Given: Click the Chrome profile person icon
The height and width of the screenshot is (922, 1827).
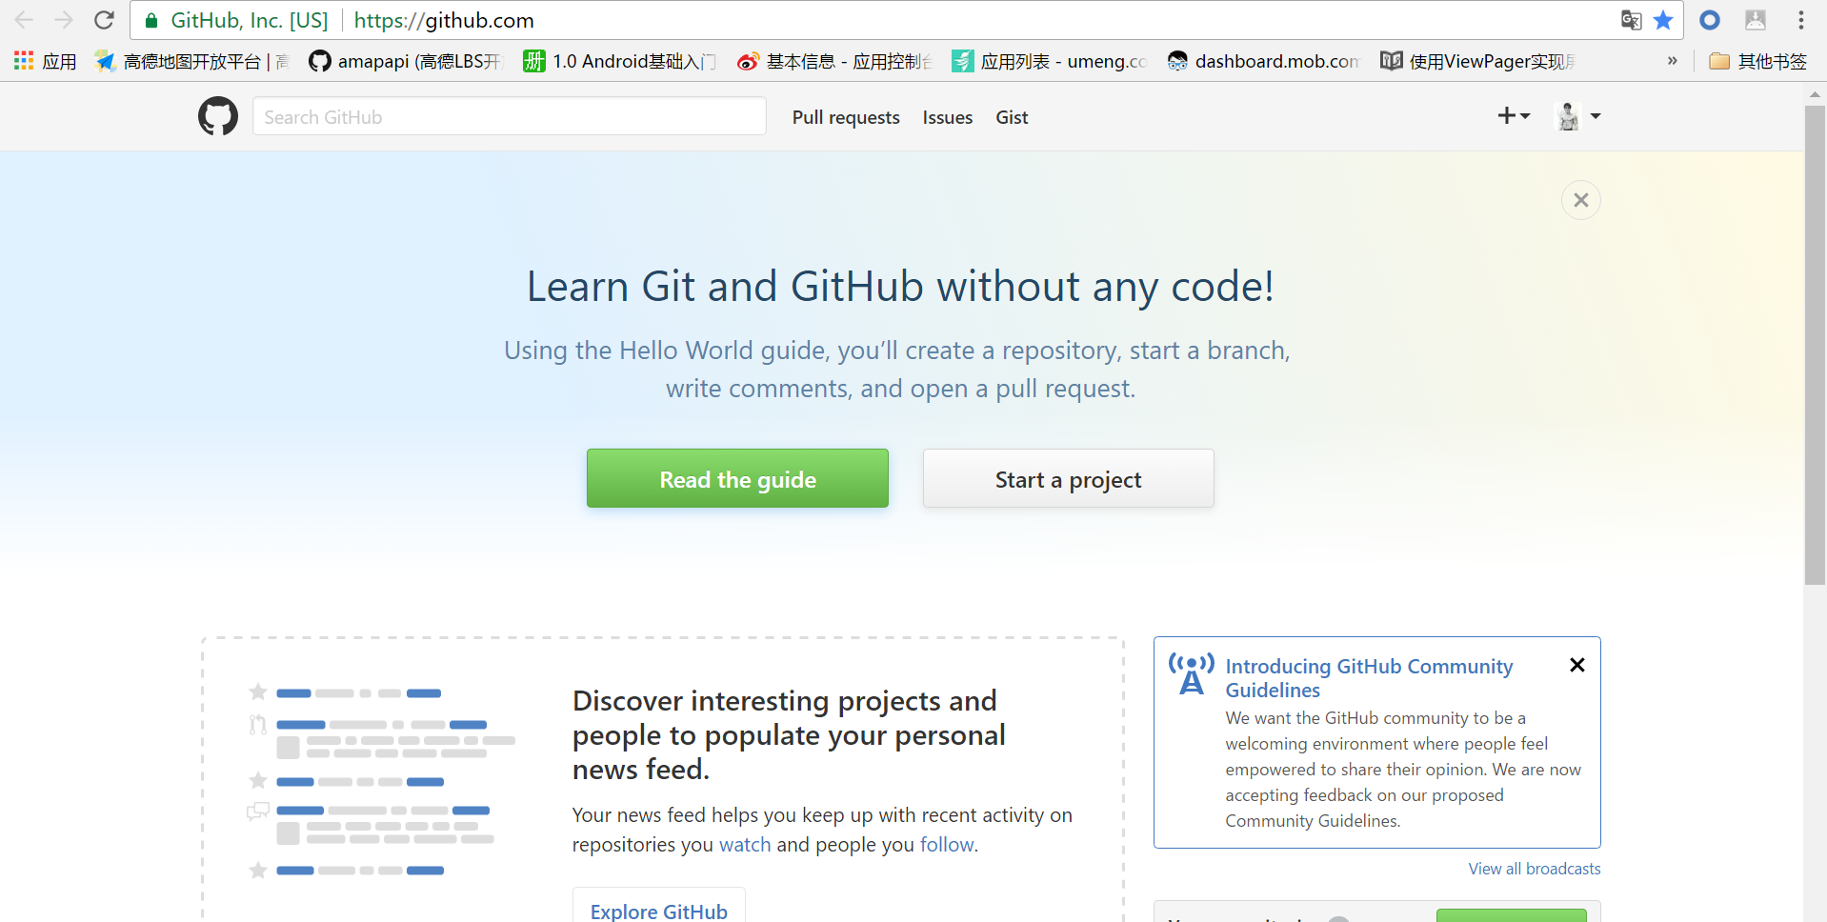Looking at the screenshot, I should pyautogui.click(x=1756, y=20).
